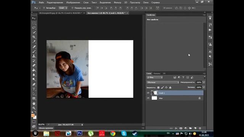244x137 pixels.
Task: Select the Eraser tool
Action: click(x=34, y=65)
